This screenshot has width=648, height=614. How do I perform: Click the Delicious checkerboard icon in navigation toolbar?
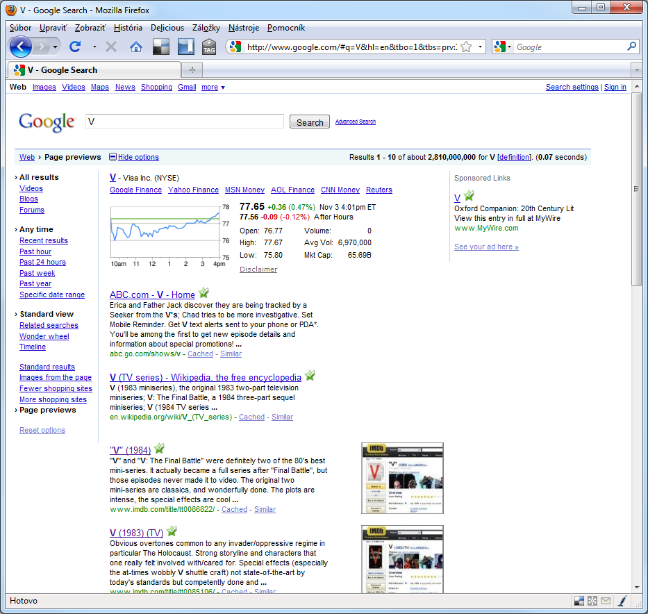[x=160, y=47]
